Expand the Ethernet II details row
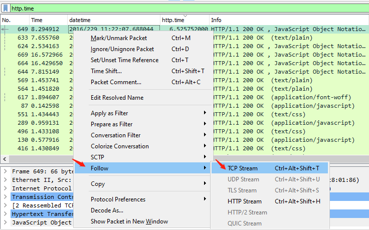Screen dimensions: 369x230 5,180
